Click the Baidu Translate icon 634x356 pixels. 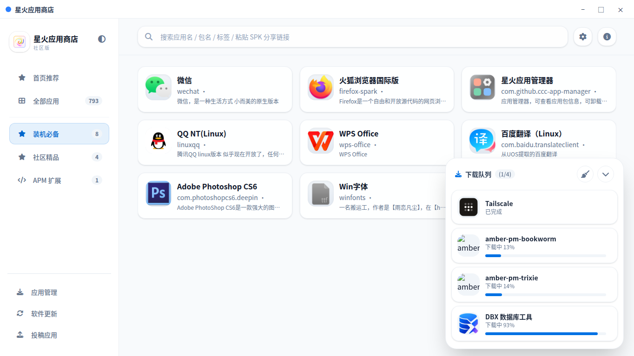pyautogui.click(x=482, y=141)
